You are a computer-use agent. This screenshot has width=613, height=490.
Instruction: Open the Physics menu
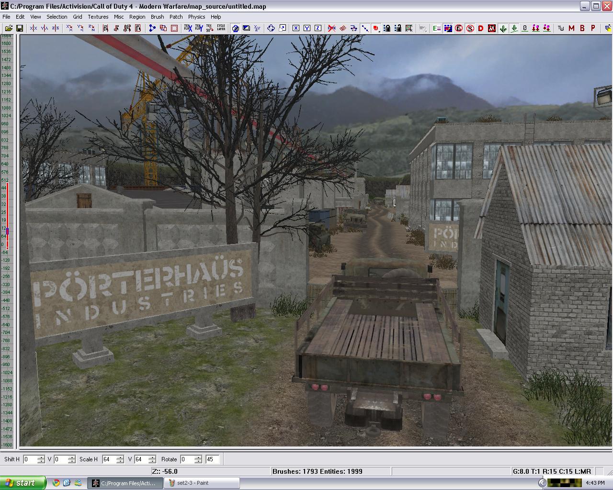point(197,17)
